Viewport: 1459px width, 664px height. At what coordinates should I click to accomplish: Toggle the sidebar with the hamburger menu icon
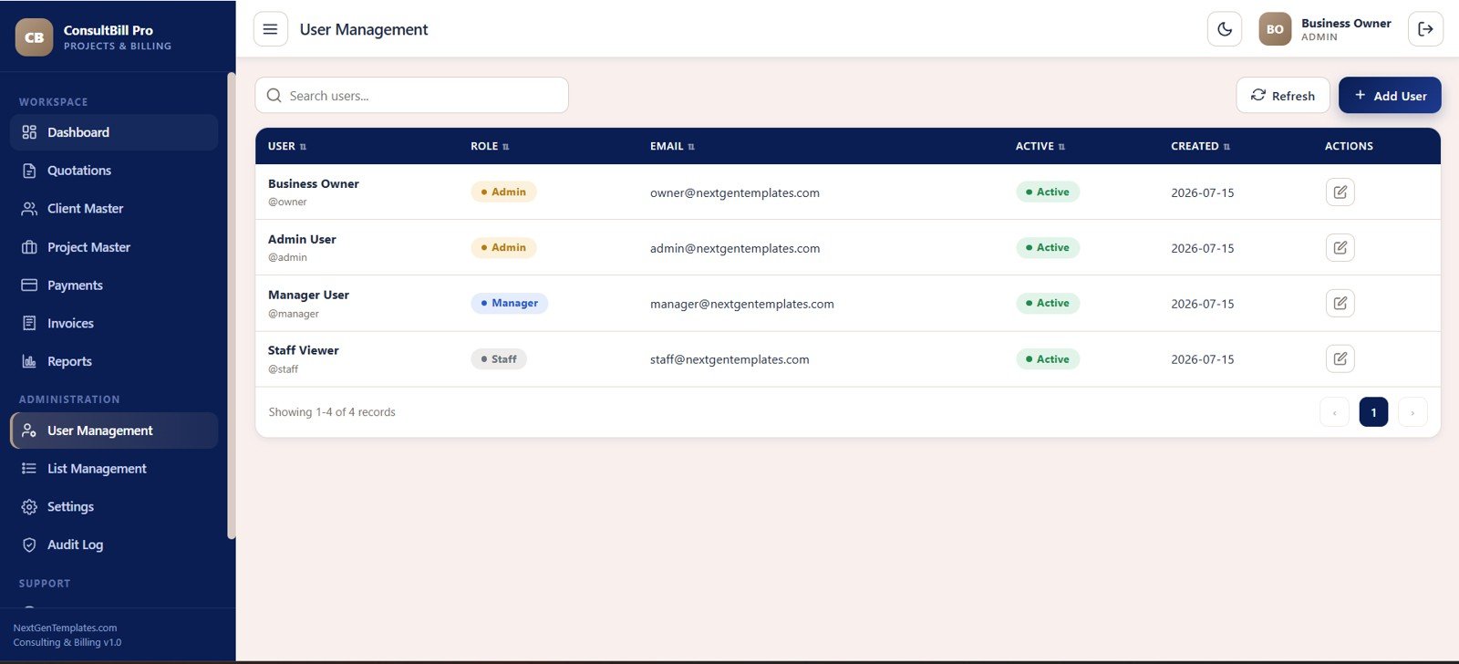click(x=270, y=29)
